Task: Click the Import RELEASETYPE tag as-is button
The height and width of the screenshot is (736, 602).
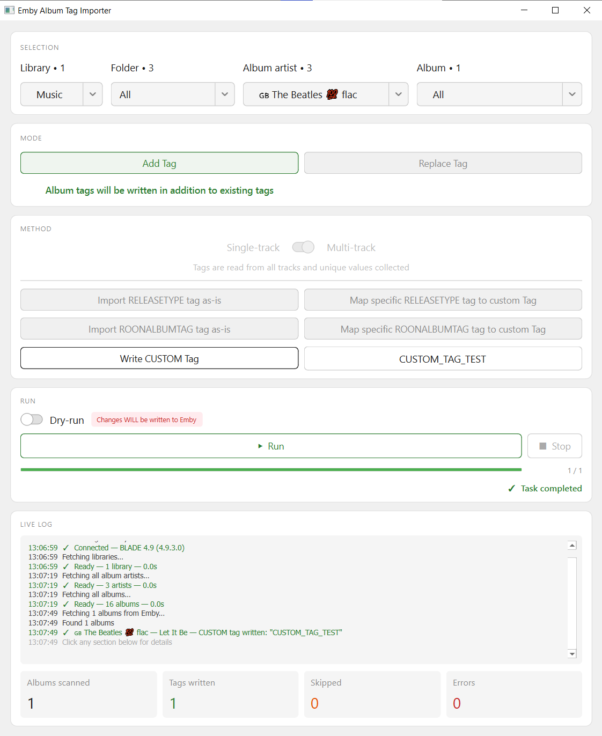Action: [159, 300]
